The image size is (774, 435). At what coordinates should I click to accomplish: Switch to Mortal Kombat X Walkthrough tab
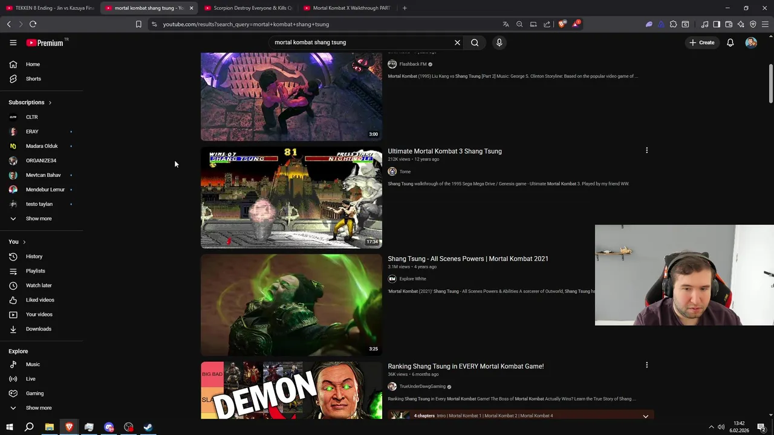coord(348,8)
